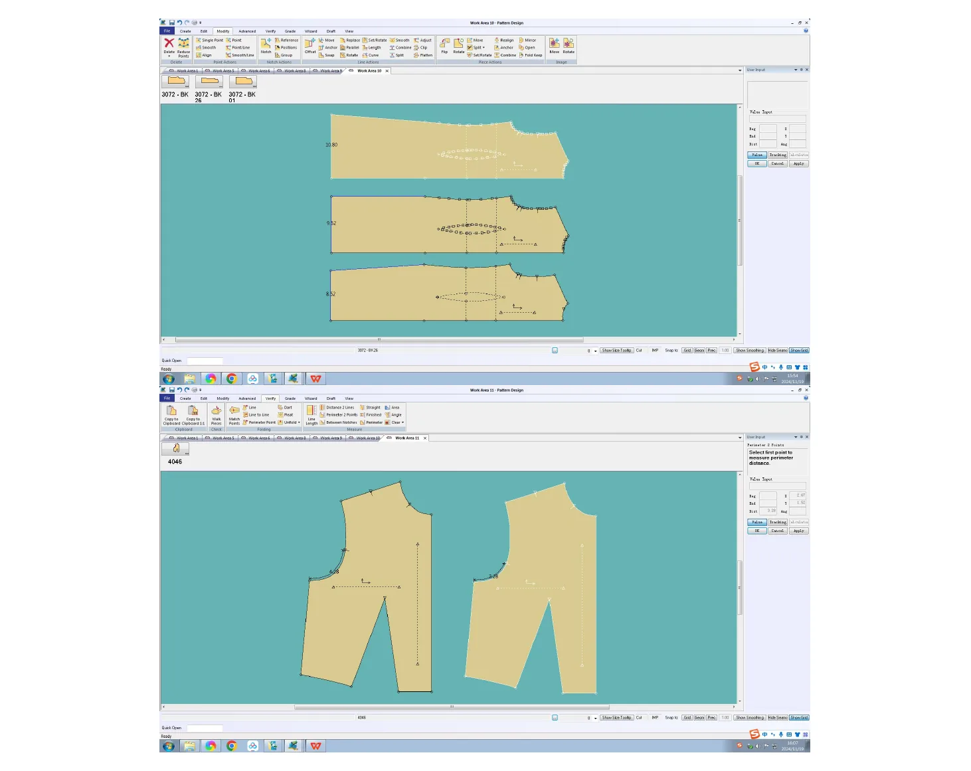Toggle Hide Seams in Work Area 11 window

[778, 718]
